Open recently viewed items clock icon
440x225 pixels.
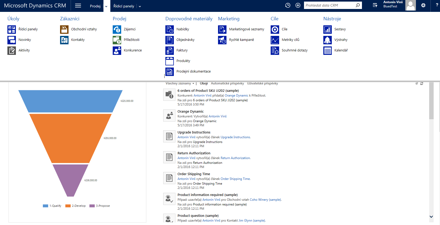[x=288, y=5]
